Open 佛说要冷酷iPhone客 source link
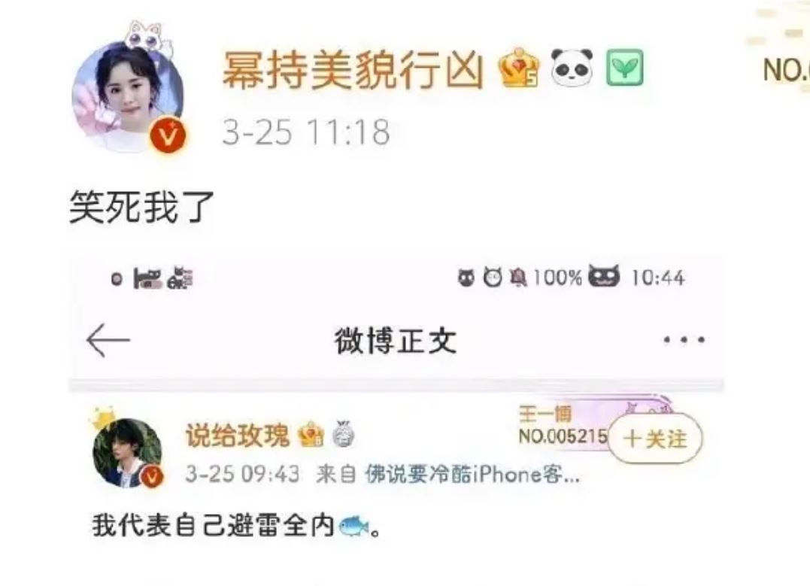The height and width of the screenshot is (586, 810). [x=472, y=474]
